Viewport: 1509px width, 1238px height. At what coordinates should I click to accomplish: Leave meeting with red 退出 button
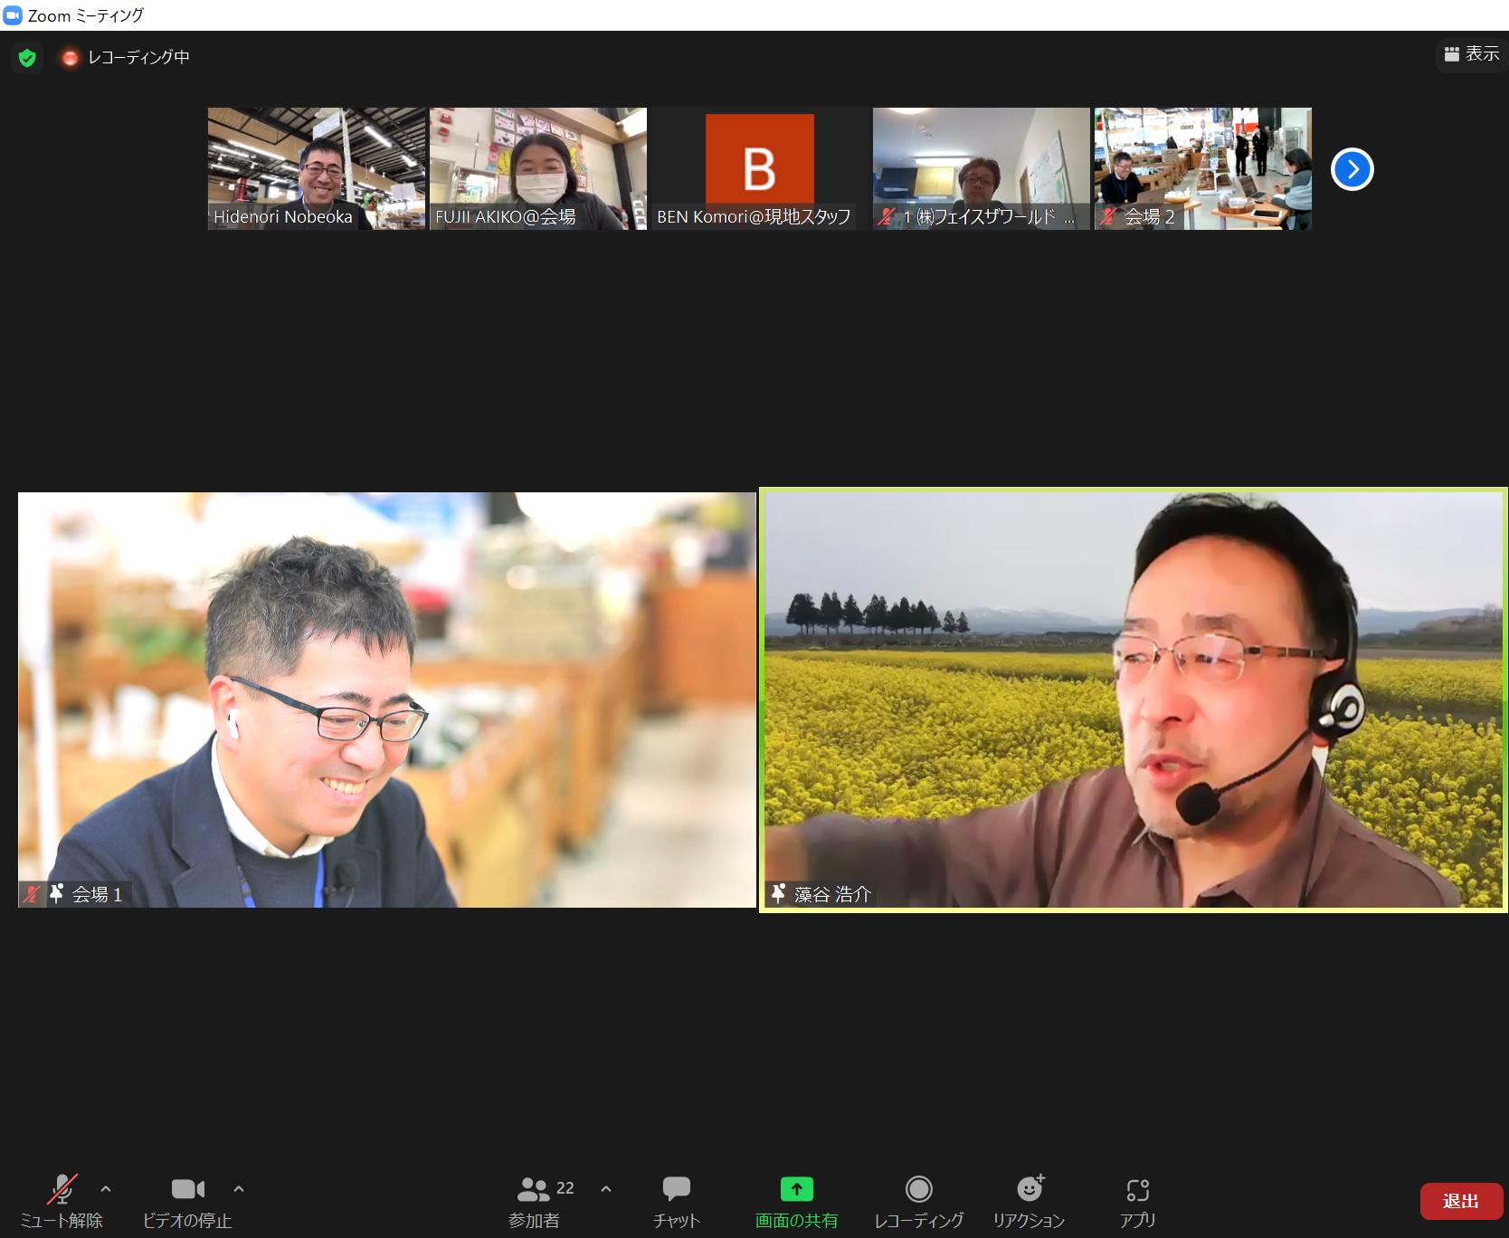pos(1461,1201)
